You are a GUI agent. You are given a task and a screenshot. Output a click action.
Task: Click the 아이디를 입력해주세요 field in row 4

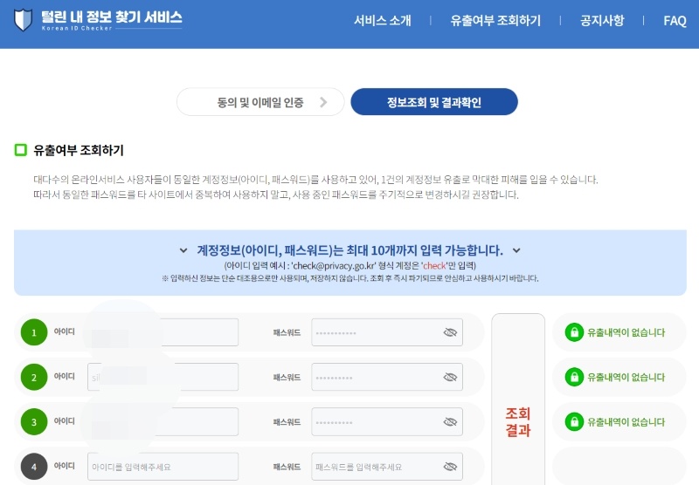[x=163, y=467]
